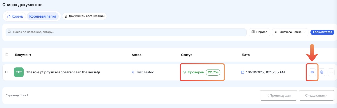Click the green checkmark status icon

coord(184,72)
